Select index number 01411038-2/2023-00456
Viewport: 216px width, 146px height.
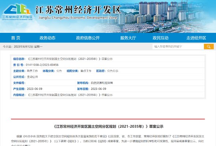click(x=42, y=65)
